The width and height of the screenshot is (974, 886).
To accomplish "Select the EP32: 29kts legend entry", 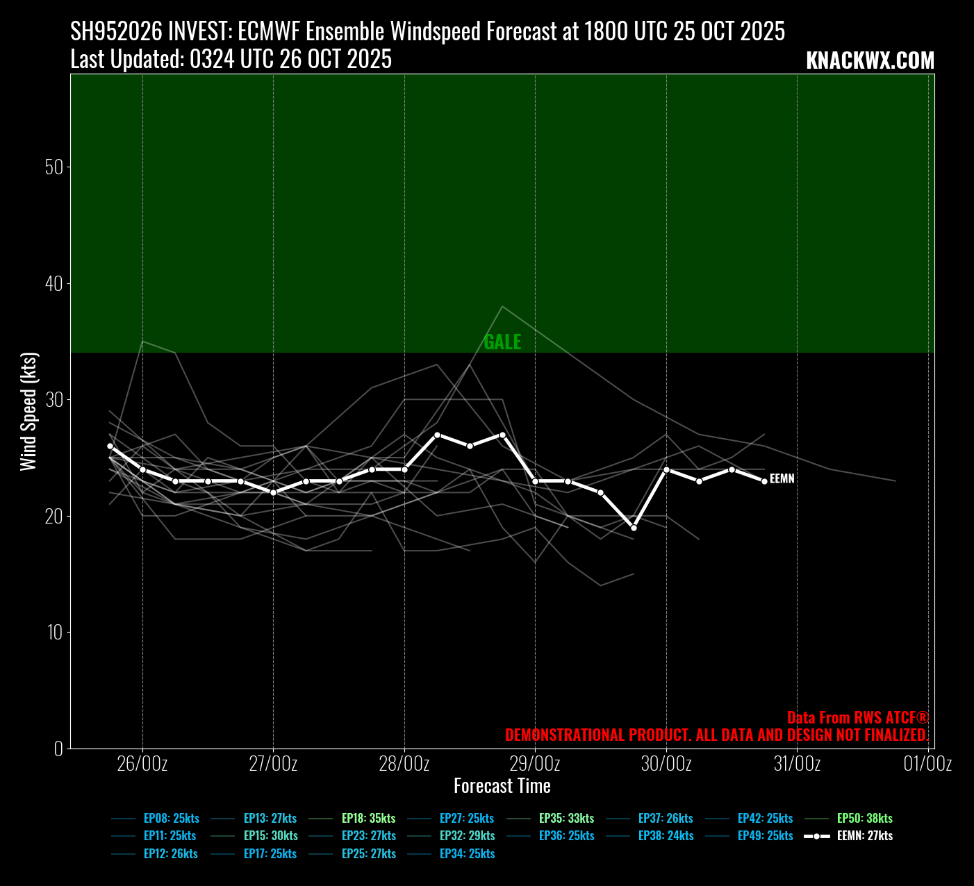I will click(467, 836).
